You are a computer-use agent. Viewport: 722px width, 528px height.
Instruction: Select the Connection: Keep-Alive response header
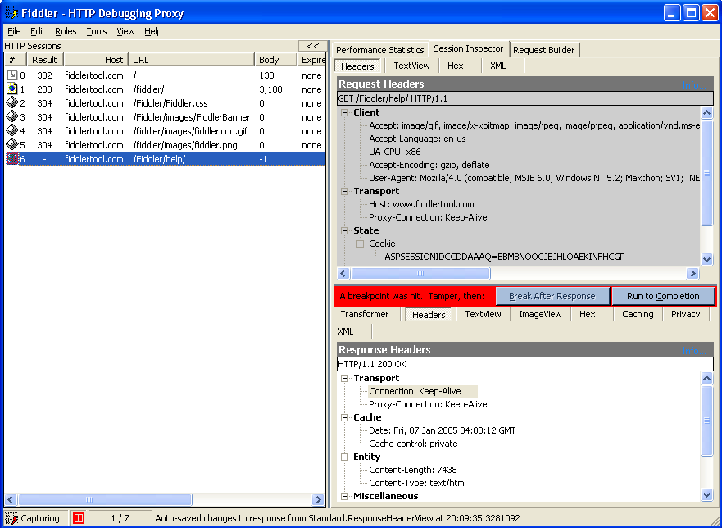click(415, 391)
